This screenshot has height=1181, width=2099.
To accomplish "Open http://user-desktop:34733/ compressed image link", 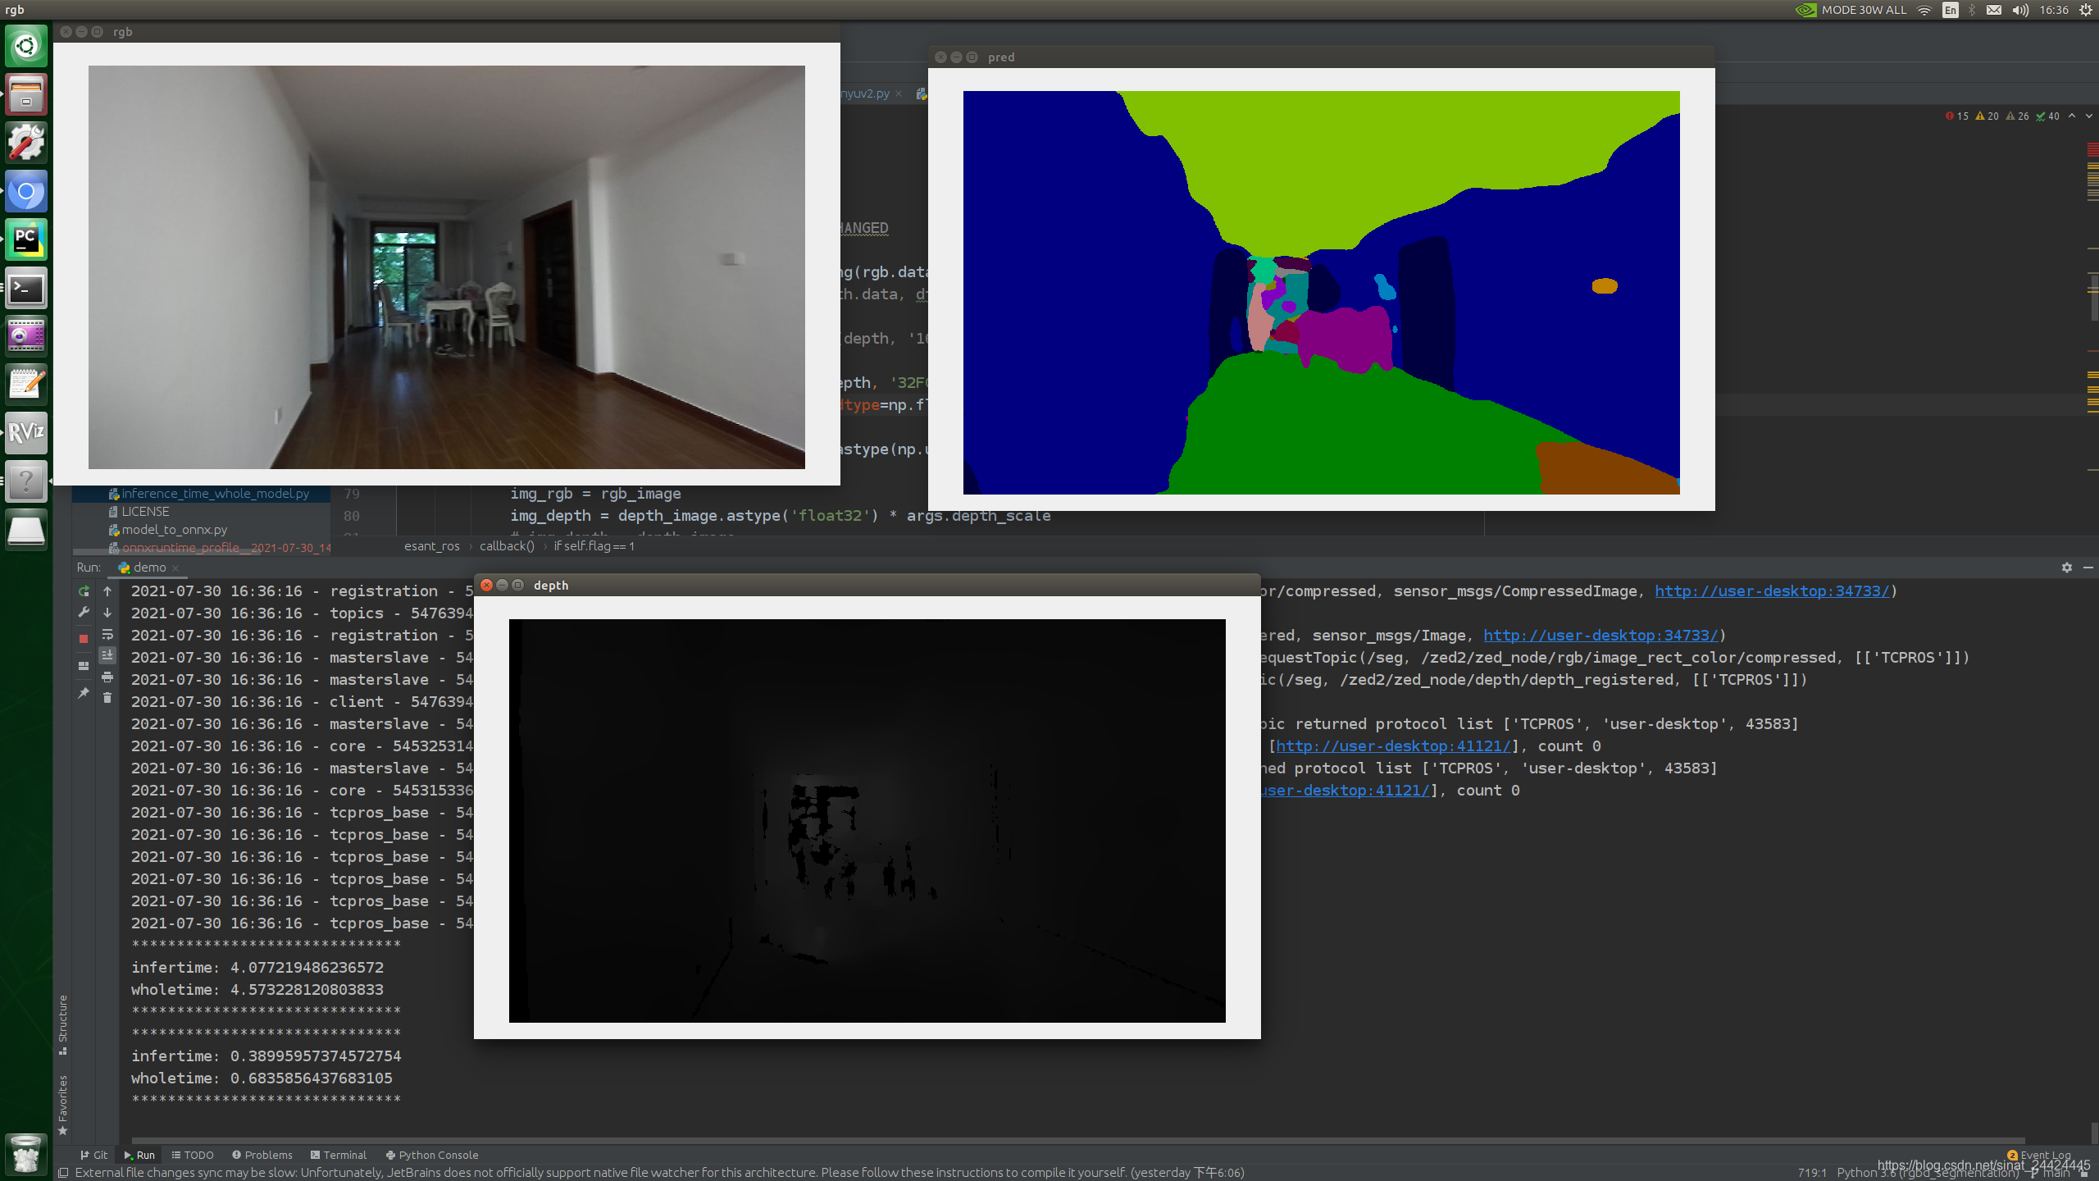I will pyautogui.click(x=1771, y=591).
